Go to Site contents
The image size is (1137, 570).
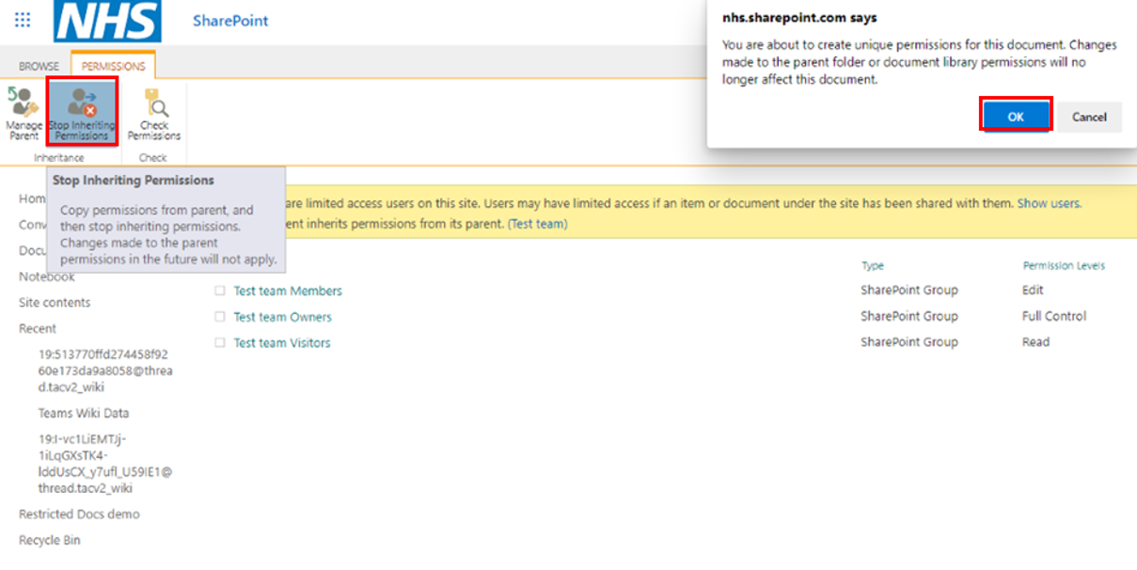click(x=55, y=303)
